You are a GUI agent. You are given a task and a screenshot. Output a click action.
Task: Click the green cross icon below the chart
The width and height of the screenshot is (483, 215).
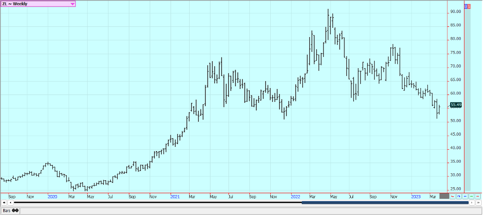[471, 196]
